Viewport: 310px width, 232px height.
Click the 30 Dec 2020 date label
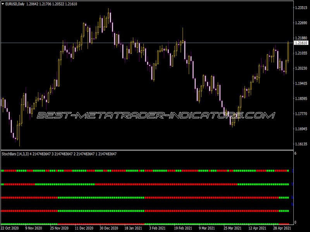[109, 228]
